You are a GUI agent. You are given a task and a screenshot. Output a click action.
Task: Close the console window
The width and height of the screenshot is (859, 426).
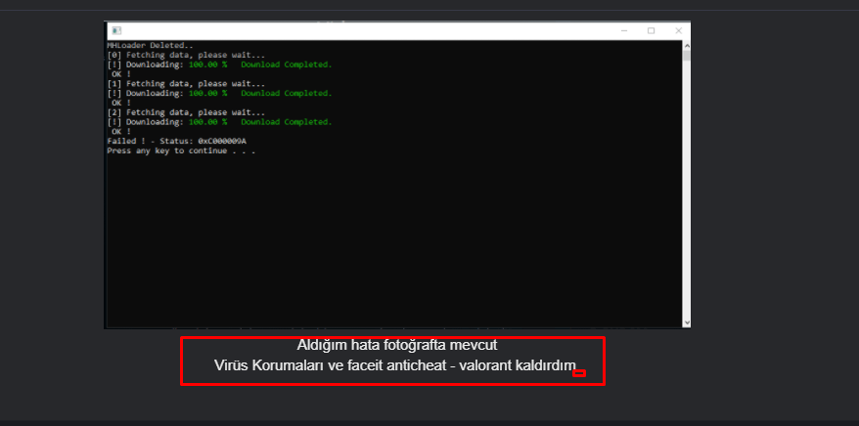[x=678, y=30]
